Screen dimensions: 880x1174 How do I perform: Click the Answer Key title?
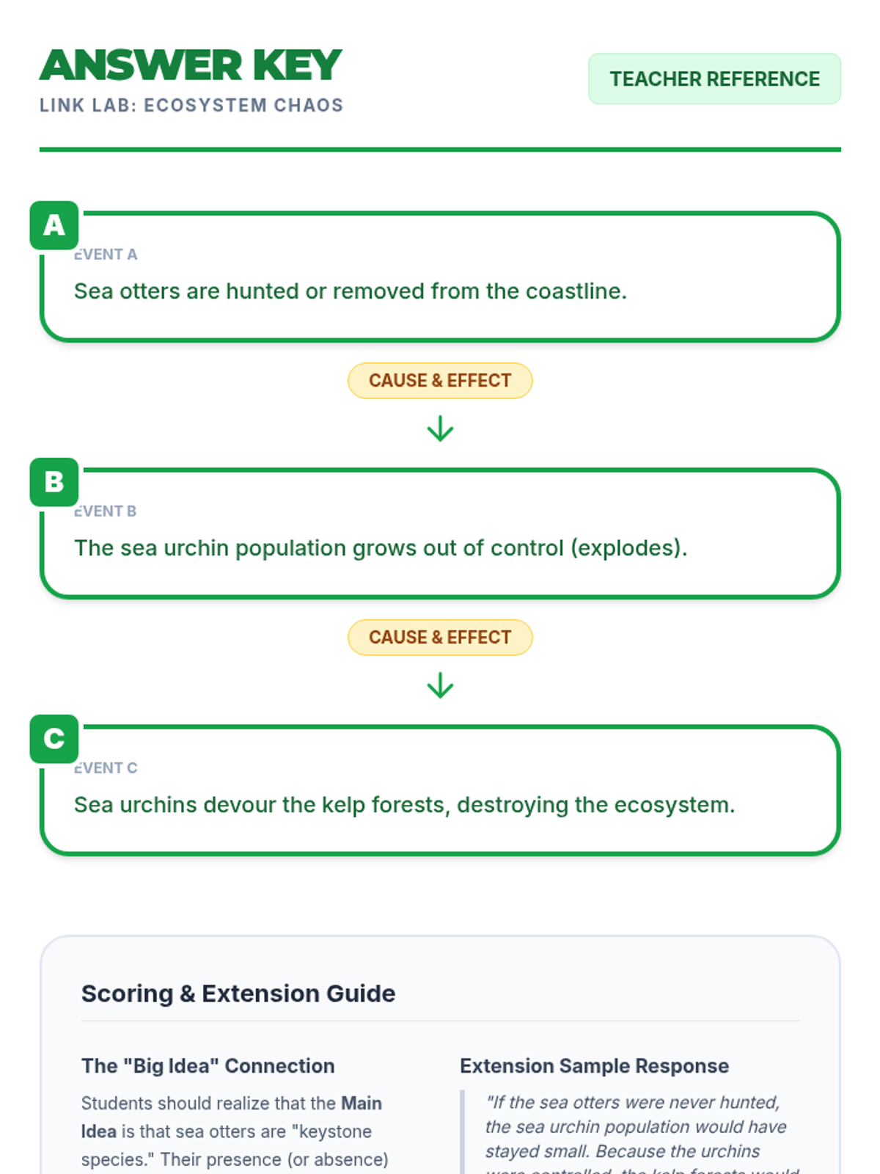(191, 65)
